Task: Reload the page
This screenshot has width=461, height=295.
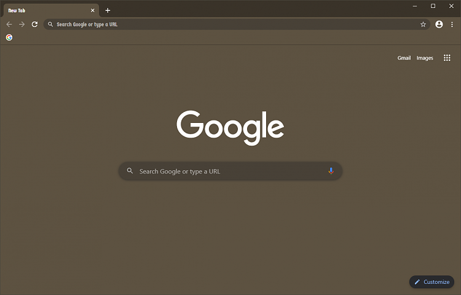Action: point(34,25)
